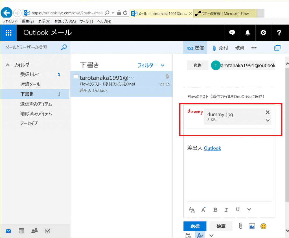
Task: Click the browser forward arrow button
Action: 17,13
